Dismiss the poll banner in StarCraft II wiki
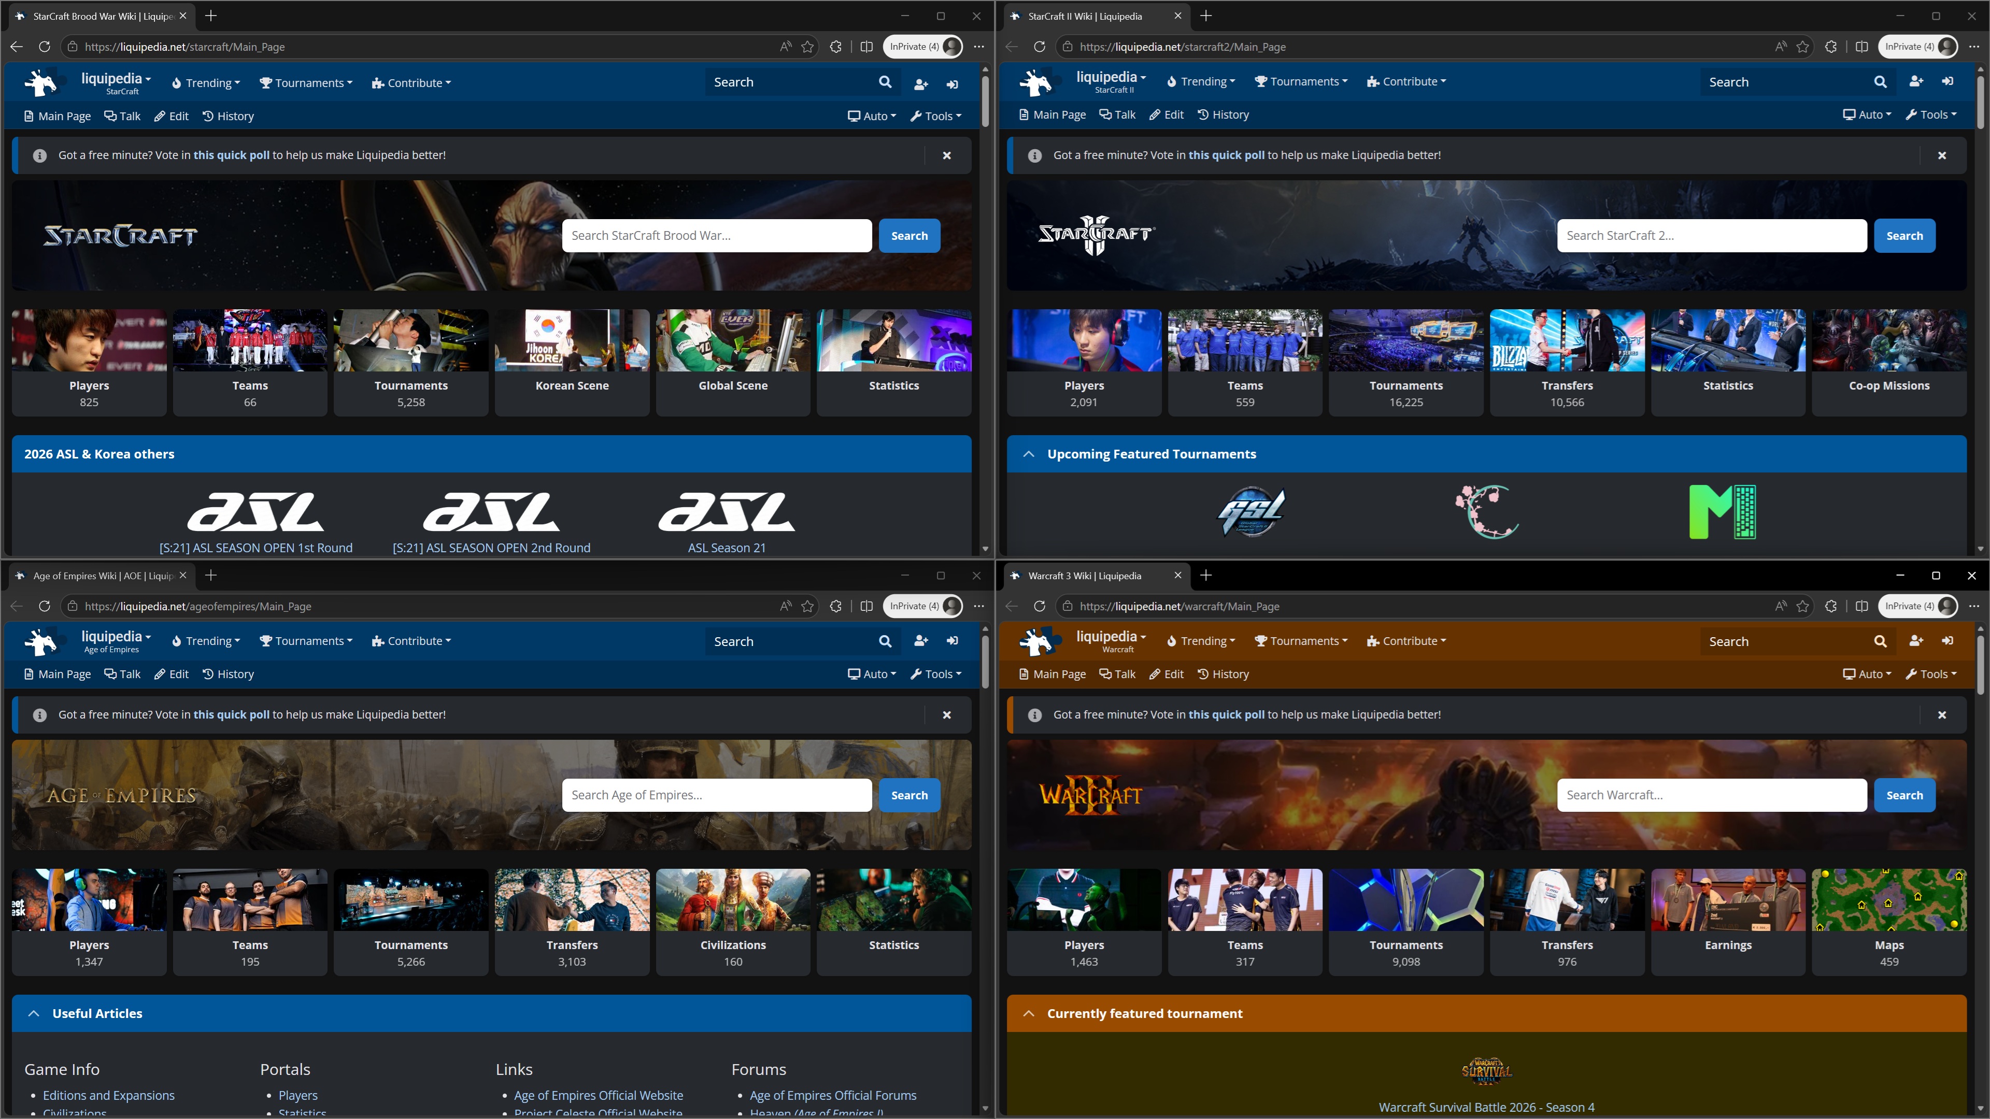Screen dimensions: 1990x1119 [x=1942, y=155]
